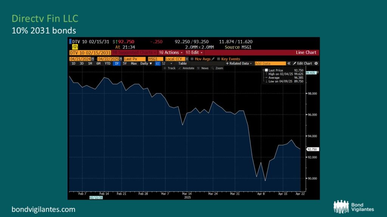Click the Line Chart title label

point(306,52)
